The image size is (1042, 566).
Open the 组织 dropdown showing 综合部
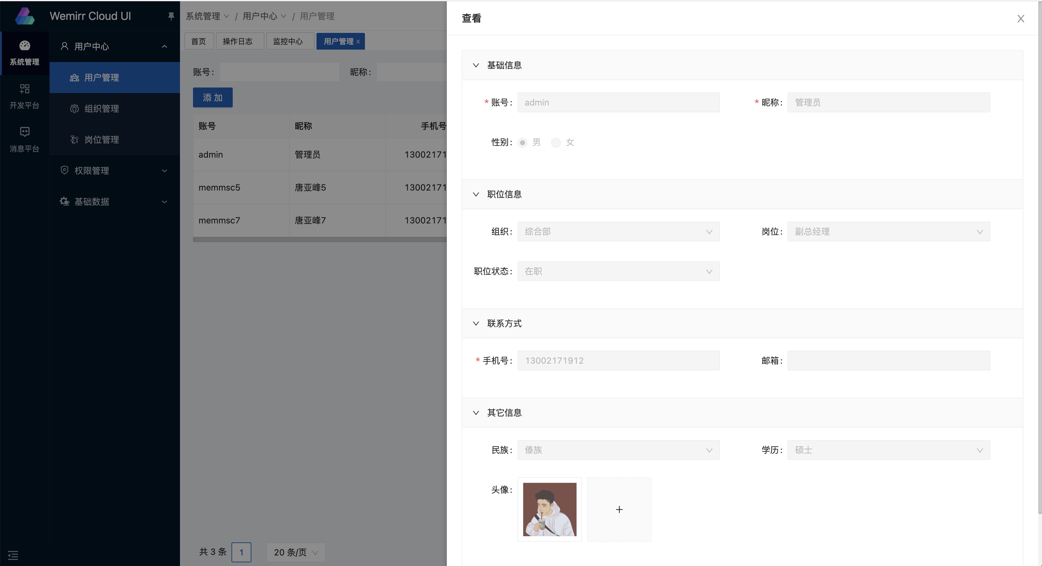click(x=618, y=231)
